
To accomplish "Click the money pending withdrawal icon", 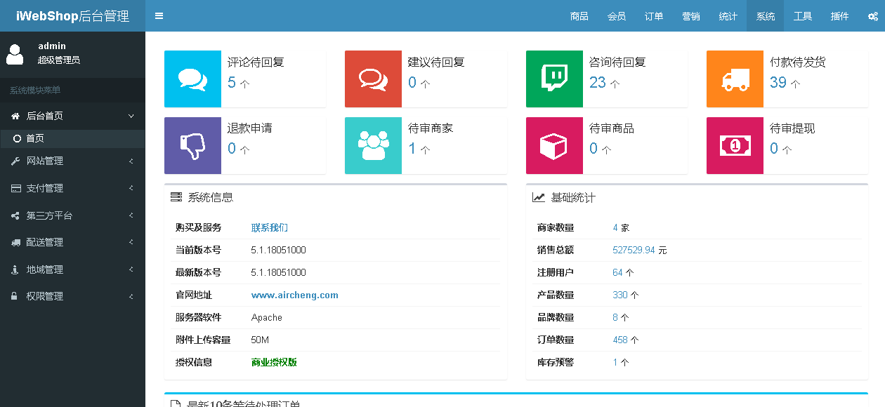I will click(735, 146).
